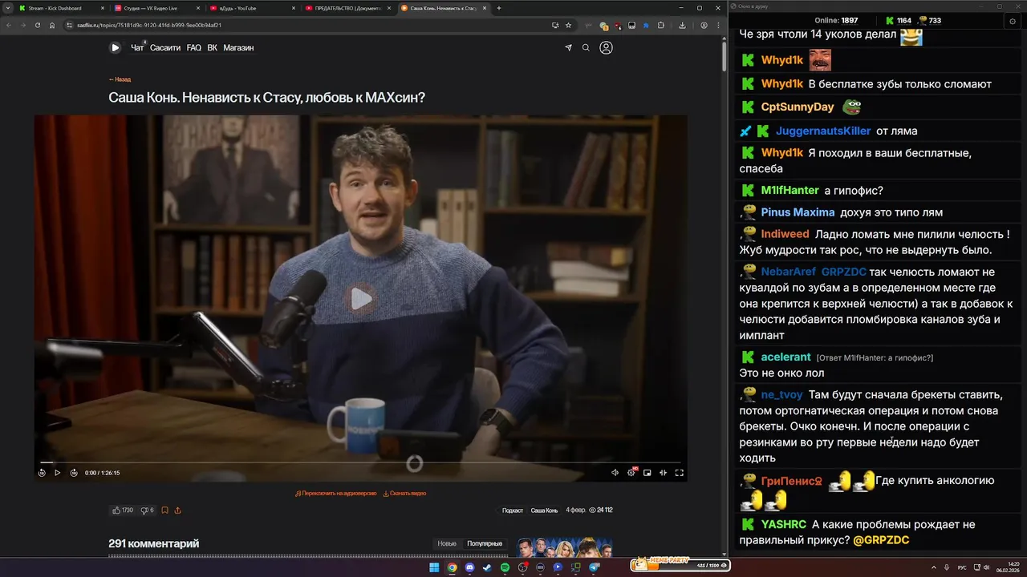This screenshot has height=577, width=1027.
Task: Click username M1lfHanter in chat
Action: pos(790,190)
